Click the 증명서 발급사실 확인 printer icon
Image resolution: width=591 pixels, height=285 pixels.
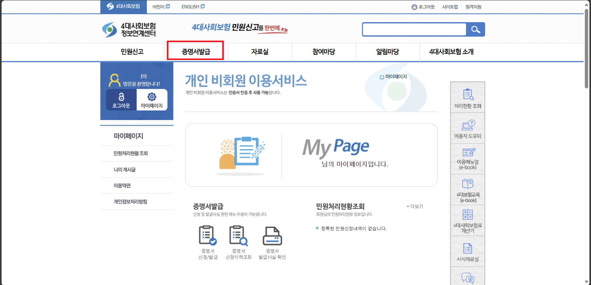coord(272,235)
